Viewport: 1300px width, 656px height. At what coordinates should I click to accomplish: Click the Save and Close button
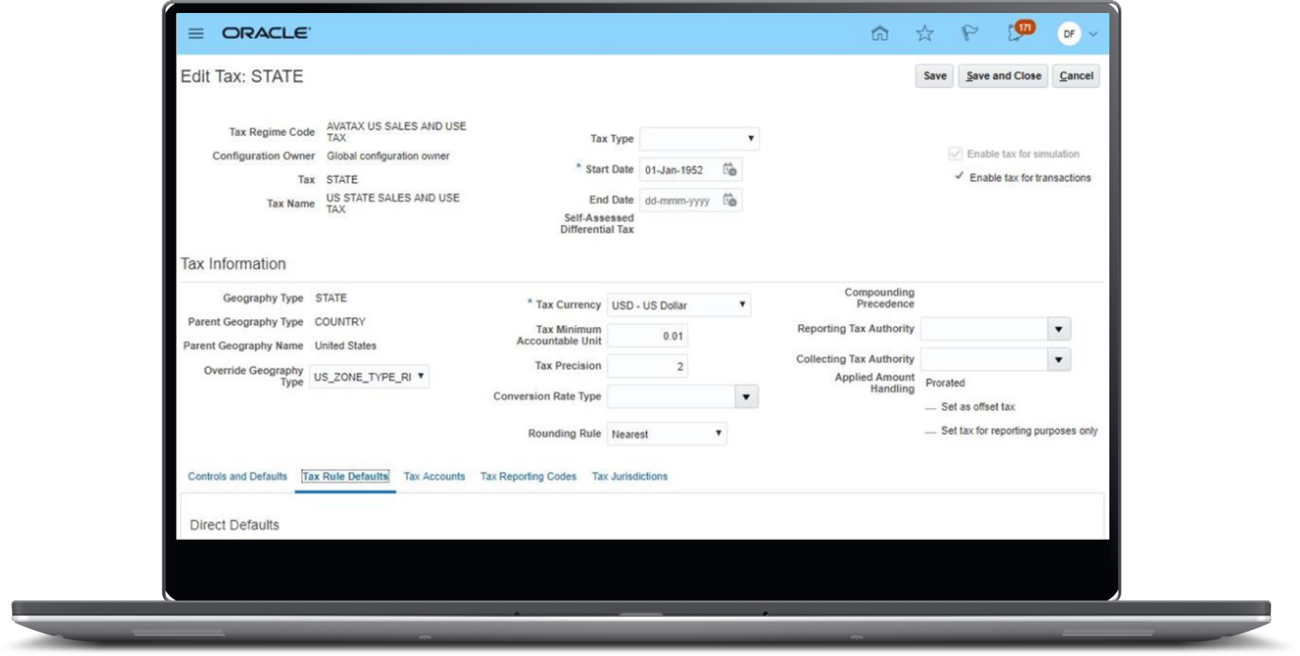pyautogui.click(x=1003, y=76)
